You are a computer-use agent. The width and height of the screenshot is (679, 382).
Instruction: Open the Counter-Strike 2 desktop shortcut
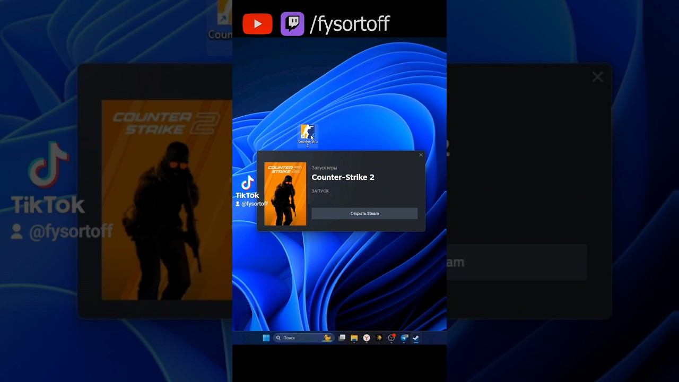point(307,133)
